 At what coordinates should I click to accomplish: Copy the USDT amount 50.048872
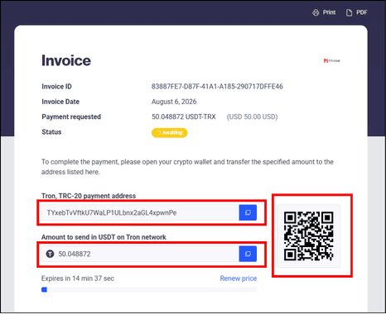point(248,254)
